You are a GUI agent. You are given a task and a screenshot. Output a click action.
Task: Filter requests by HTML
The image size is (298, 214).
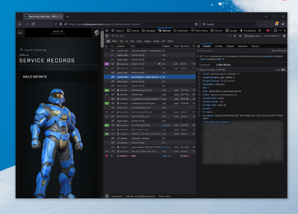[115, 41]
